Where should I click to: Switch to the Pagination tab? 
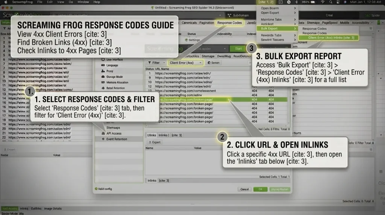[x=206, y=23]
